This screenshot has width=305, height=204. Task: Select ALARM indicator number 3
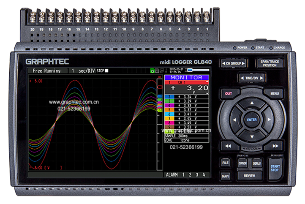[x=197, y=174]
